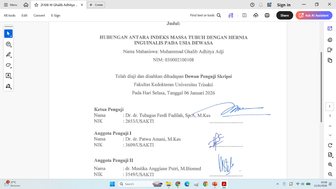
Task: Select the arrow selection tool
Action: tap(8, 34)
